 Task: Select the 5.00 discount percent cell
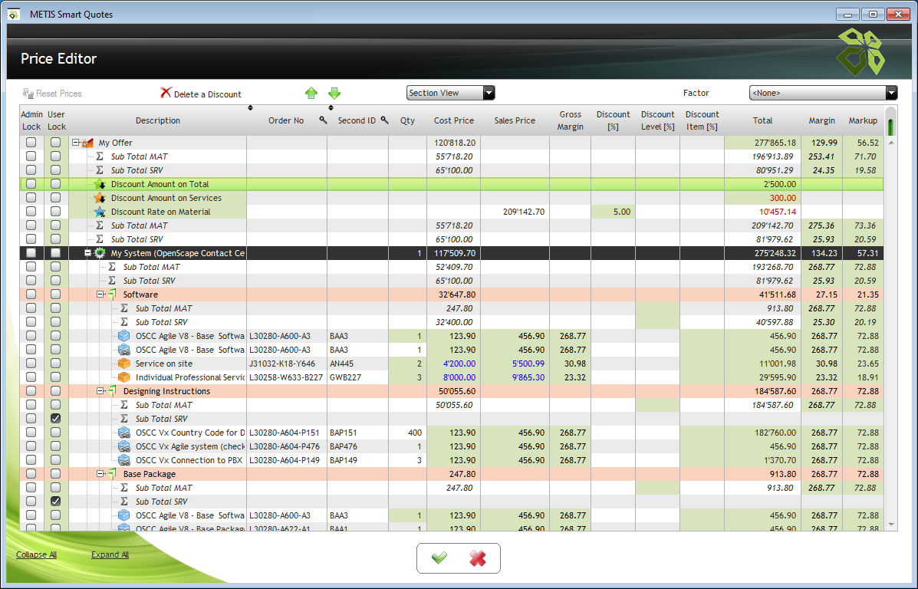(613, 212)
